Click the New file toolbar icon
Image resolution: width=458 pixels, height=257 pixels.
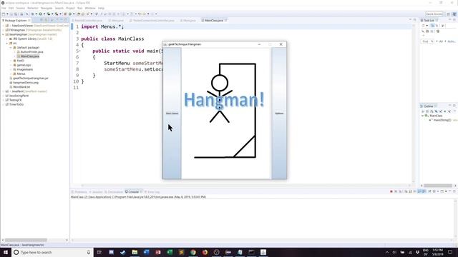pyautogui.click(x=4, y=14)
